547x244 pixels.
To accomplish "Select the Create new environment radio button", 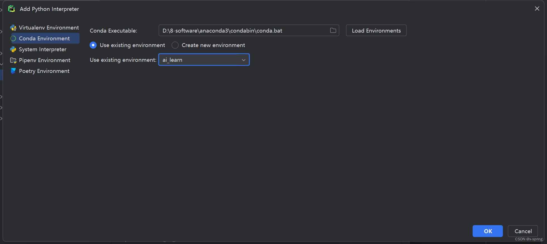I will (175, 45).
